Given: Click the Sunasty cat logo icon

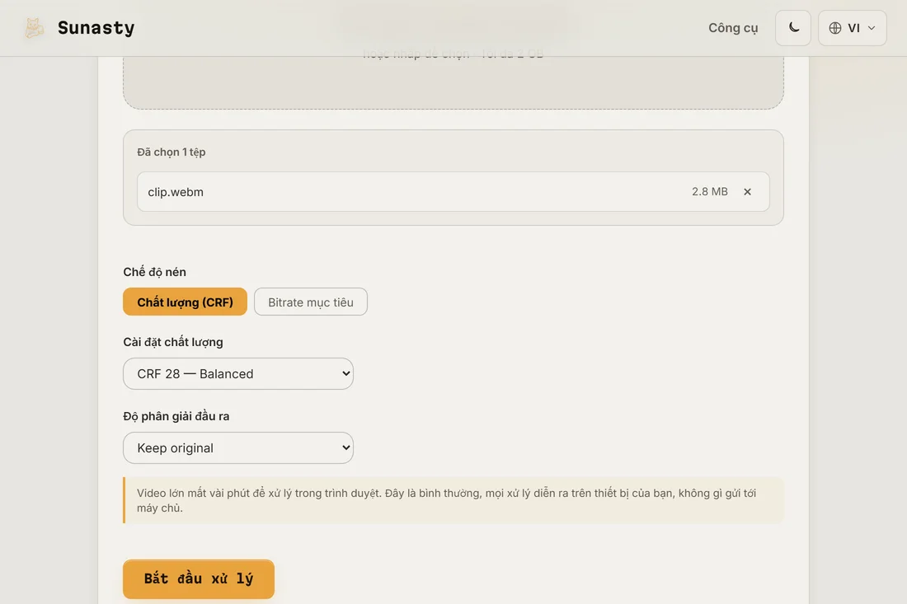Looking at the screenshot, I should coord(34,28).
